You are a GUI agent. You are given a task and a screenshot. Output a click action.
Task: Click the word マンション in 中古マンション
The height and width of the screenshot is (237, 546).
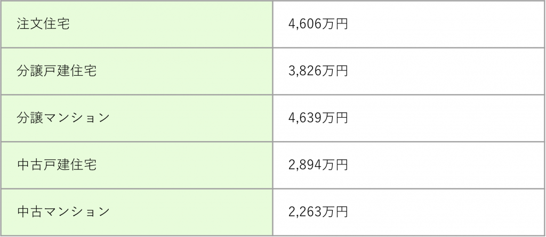tap(77, 211)
